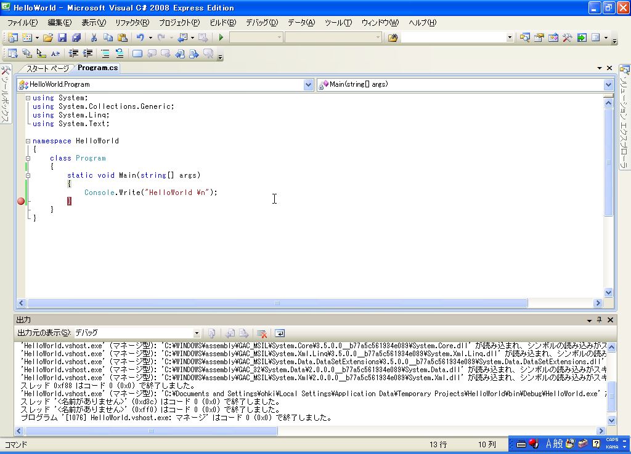Viewport: 631px width, 454px height.
Task: Remove the red breakpoint in the margin
Action: tap(21, 201)
